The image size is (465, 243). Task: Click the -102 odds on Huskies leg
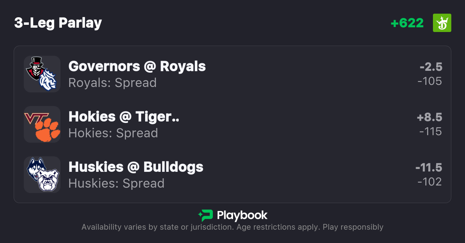click(430, 182)
